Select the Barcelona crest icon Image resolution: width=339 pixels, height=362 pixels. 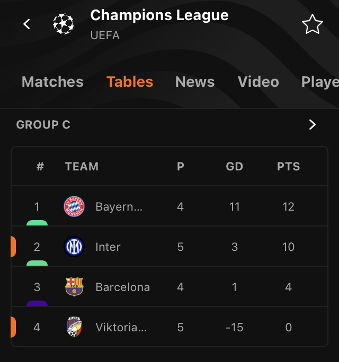(74, 287)
